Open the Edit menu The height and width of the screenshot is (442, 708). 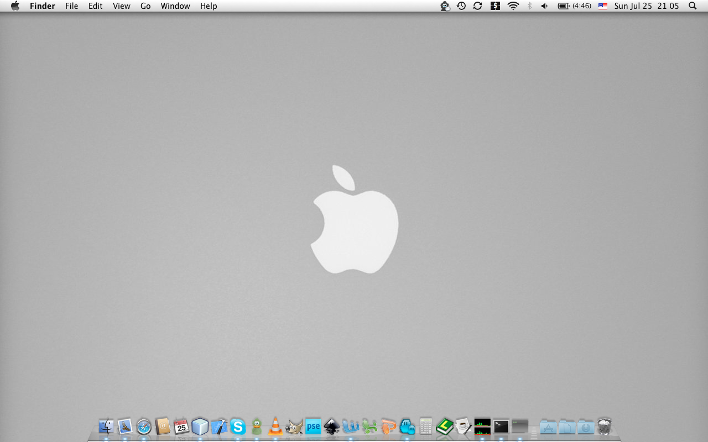[96, 6]
